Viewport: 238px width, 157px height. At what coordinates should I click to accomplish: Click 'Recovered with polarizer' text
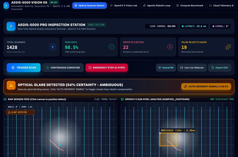[x=192, y=52]
